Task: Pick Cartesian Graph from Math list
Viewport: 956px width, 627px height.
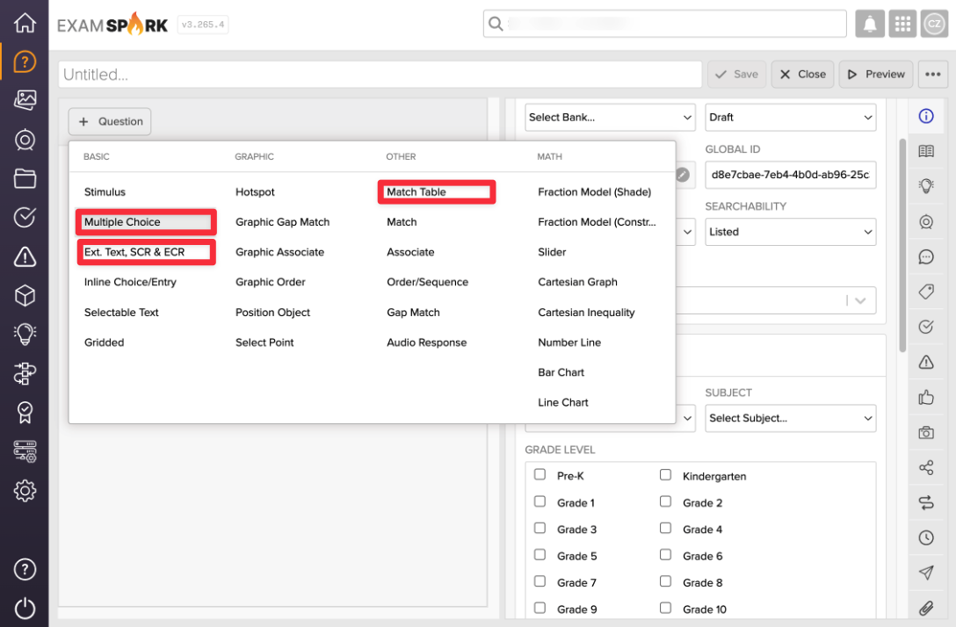Action: (577, 282)
